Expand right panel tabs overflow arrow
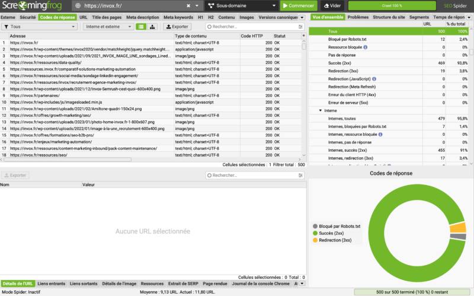Viewport: 474px width, 296px height. (469, 18)
